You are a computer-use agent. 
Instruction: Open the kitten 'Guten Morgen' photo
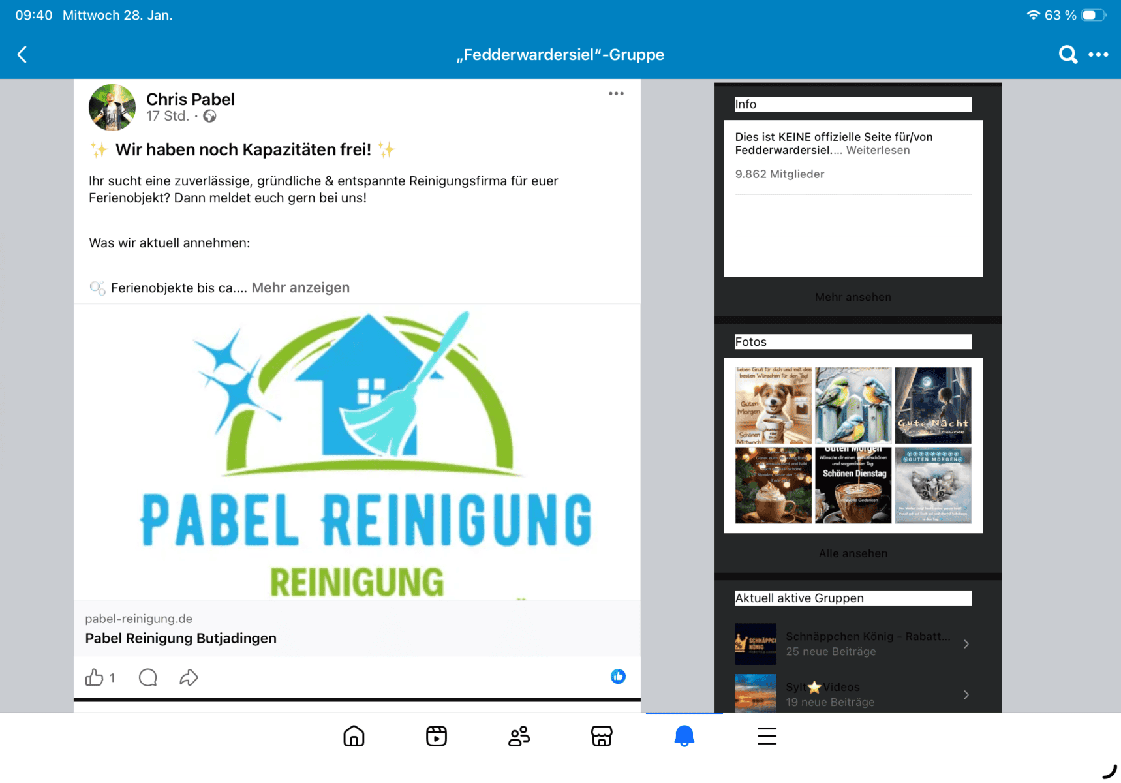(933, 485)
